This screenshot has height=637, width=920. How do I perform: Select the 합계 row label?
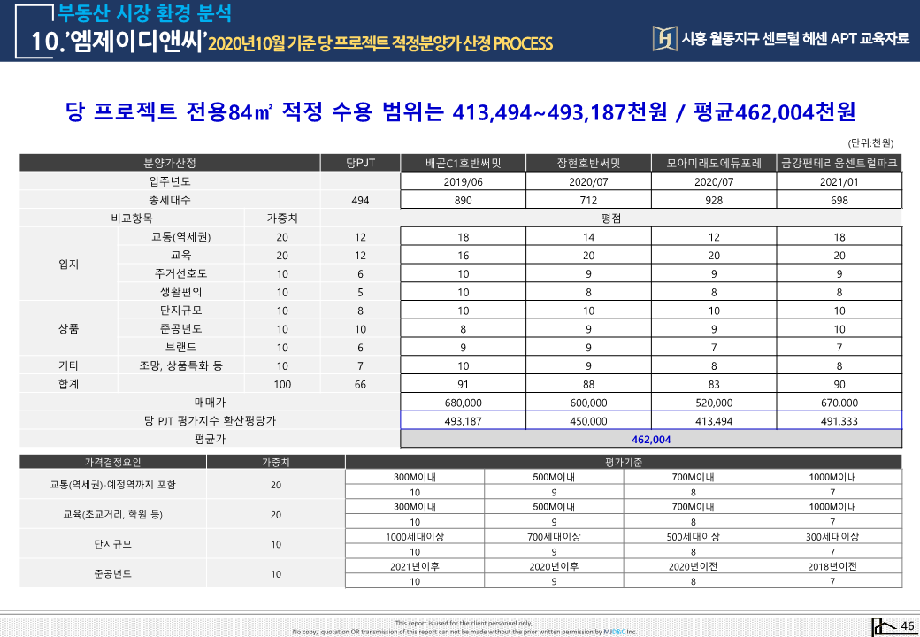coord(68,384)
